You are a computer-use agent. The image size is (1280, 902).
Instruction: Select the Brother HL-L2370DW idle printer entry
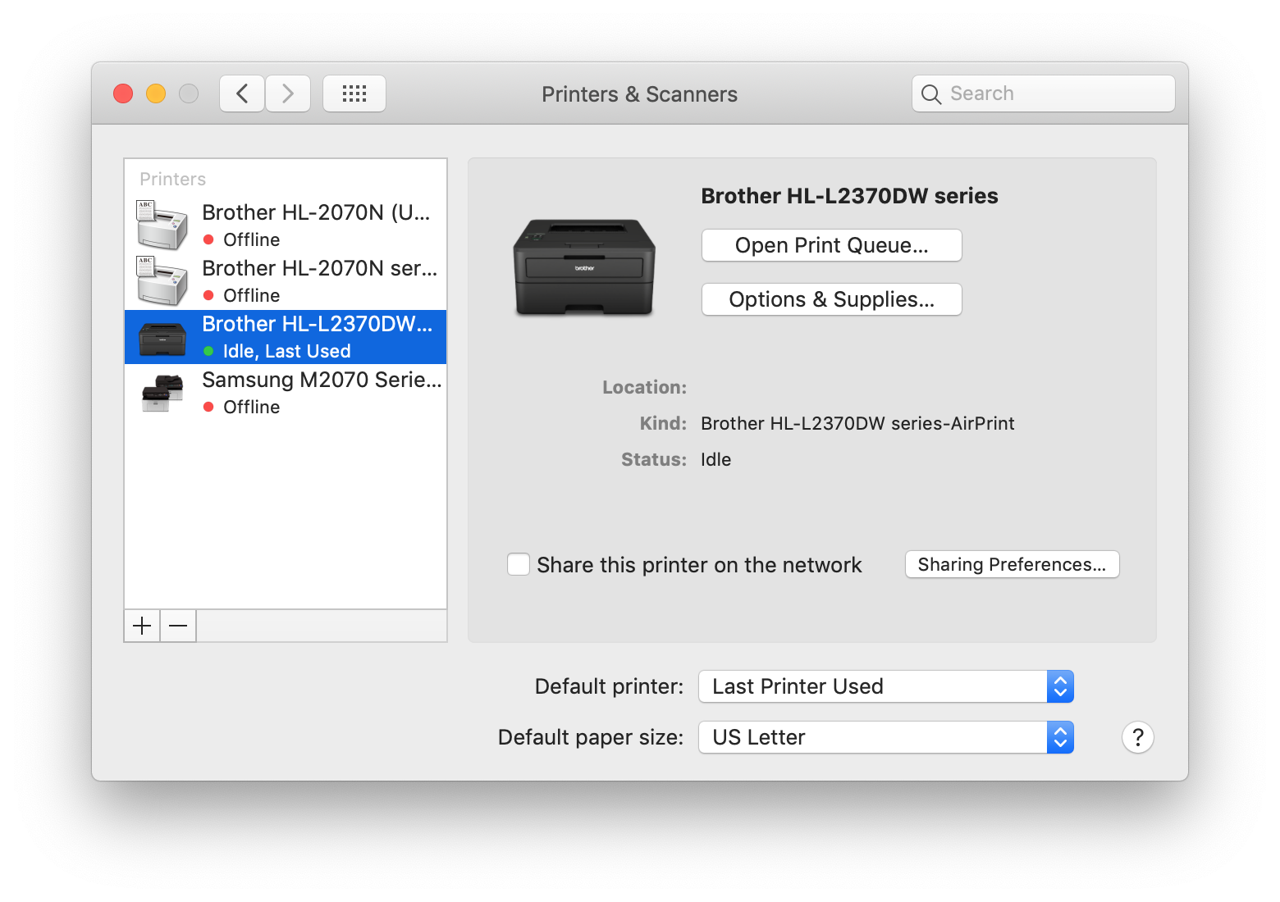pyautogui.click(x=317, y=337)
